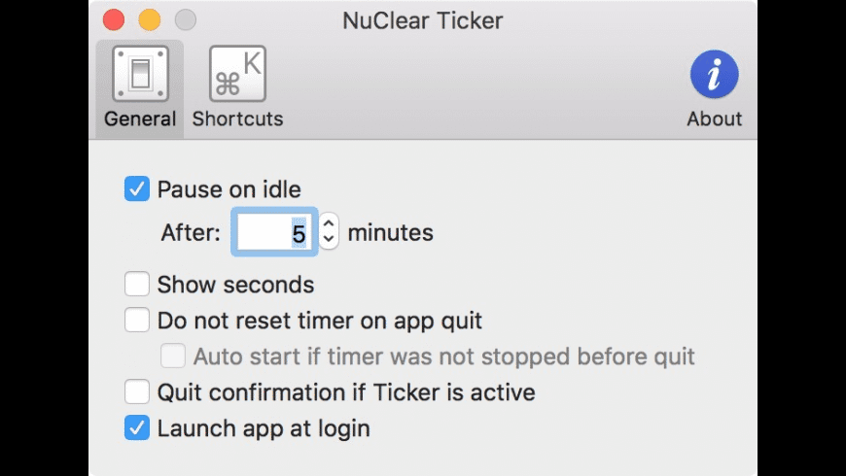The image size is (846, 476).
Task: Check Do not reset timer on app quit
Action: pos(137,321)
